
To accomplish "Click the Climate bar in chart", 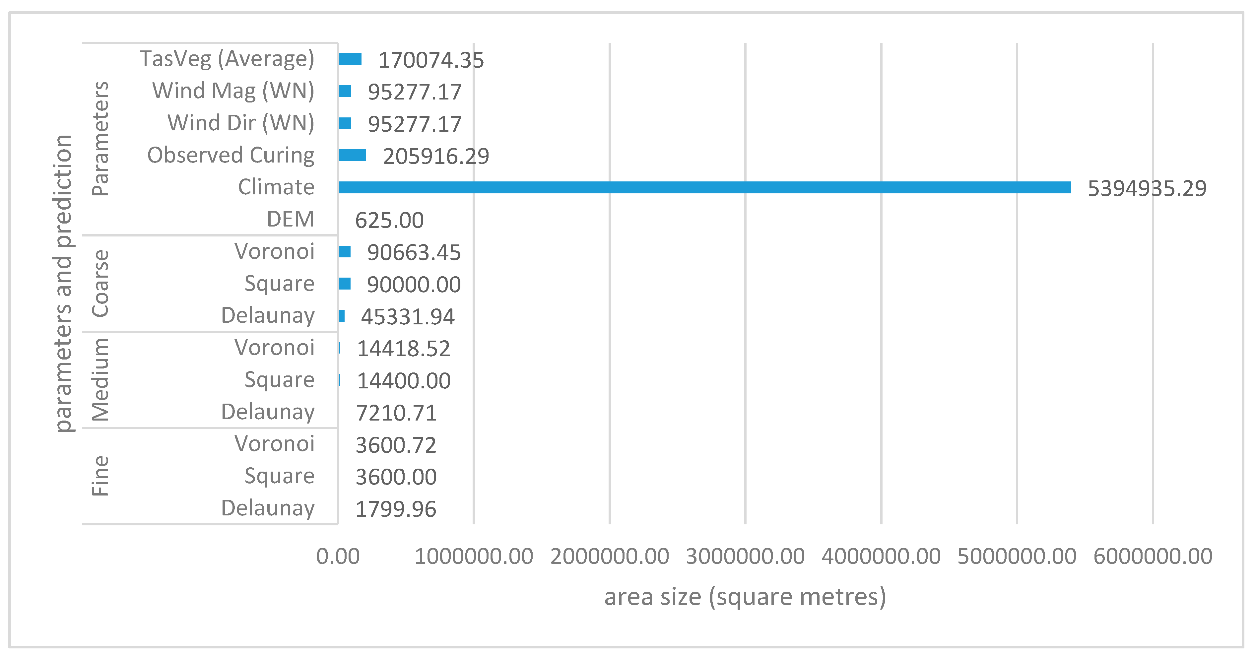I will 704,187.
